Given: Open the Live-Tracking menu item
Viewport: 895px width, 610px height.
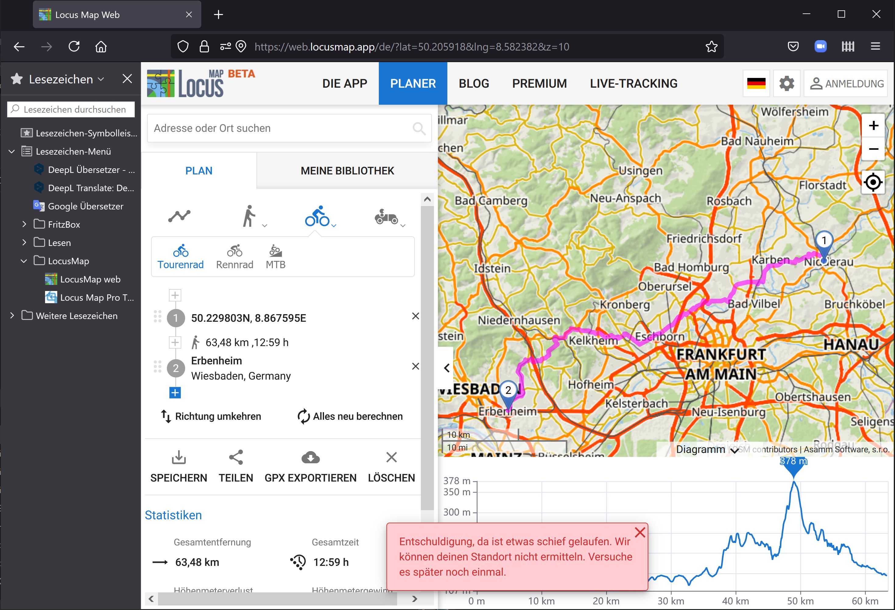Looking at the screenshot, I should (633, 83).
